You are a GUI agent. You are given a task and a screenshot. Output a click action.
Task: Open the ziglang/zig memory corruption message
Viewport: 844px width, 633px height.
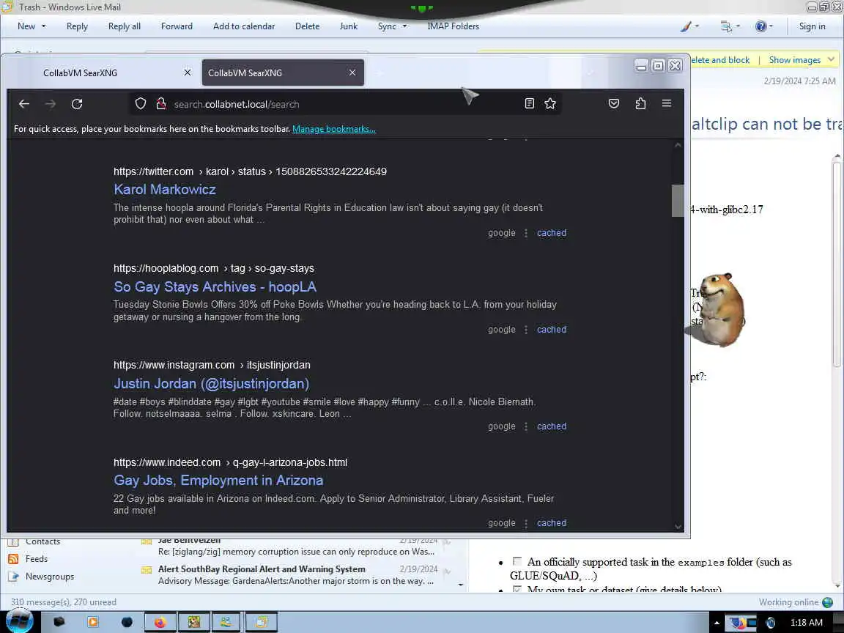pos(296,547)
